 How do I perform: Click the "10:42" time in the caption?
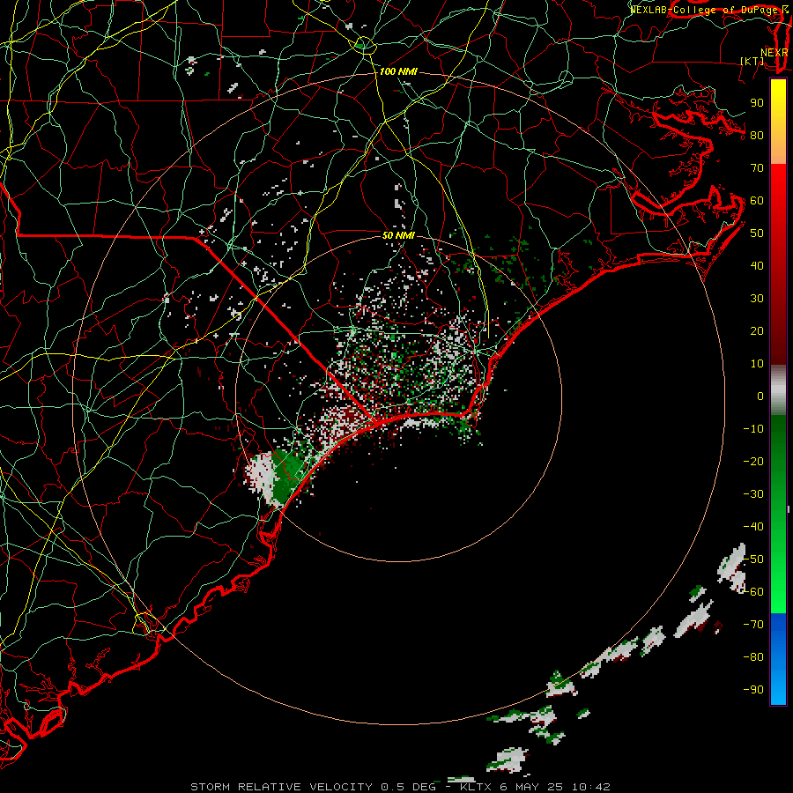click(x=591, y=787)
